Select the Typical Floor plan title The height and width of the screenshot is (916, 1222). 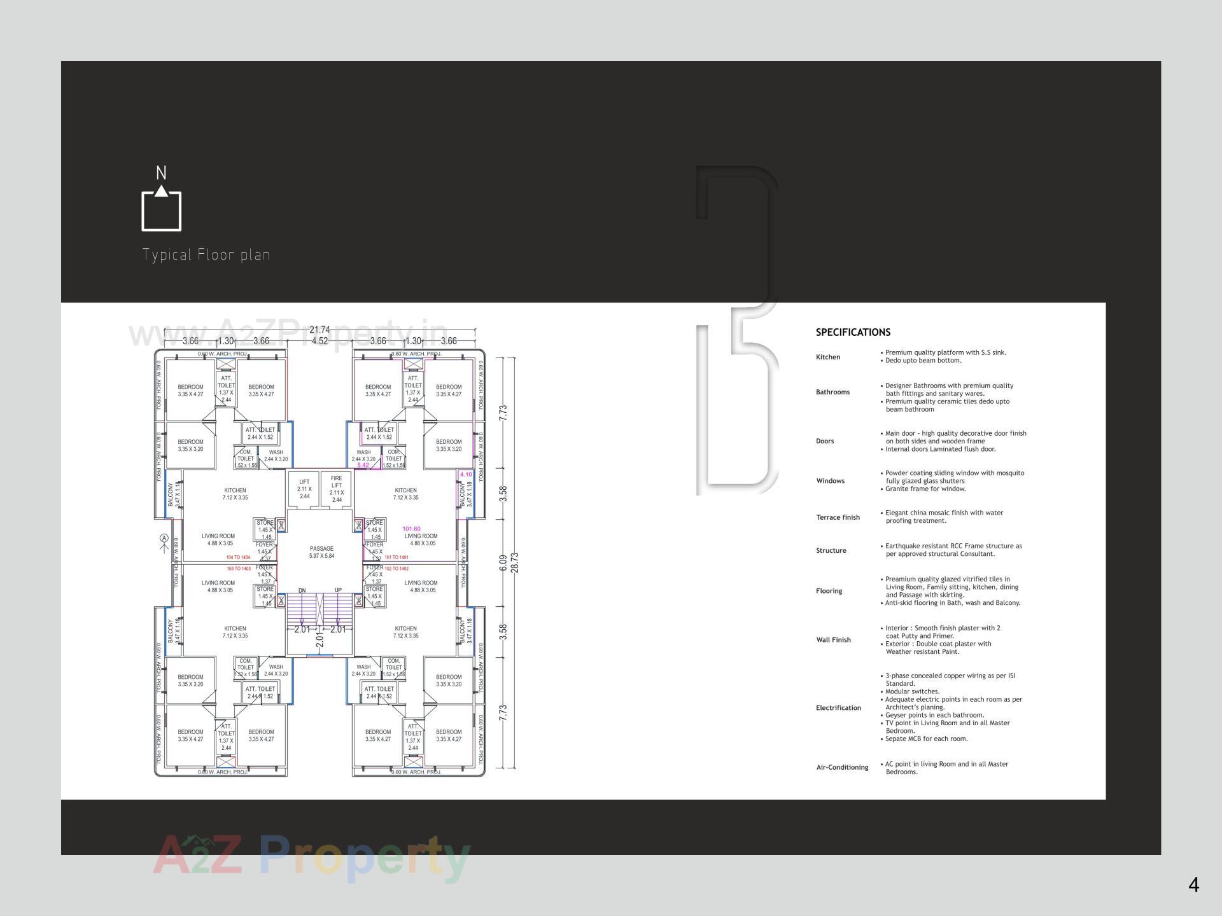pos(207,254)
